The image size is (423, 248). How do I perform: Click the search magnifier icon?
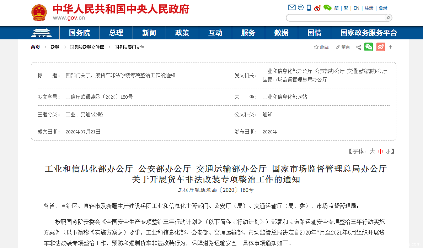click(388, 18)
